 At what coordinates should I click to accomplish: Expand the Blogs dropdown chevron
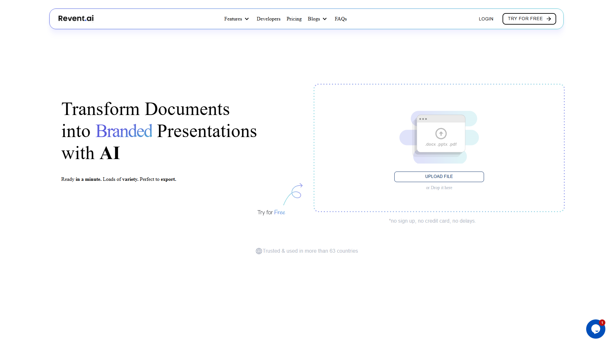(325, 19)
